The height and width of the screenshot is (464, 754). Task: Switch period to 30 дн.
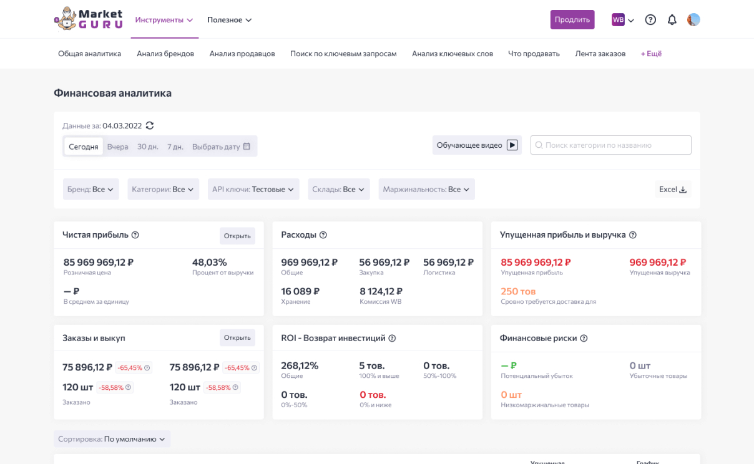(148, 147)
